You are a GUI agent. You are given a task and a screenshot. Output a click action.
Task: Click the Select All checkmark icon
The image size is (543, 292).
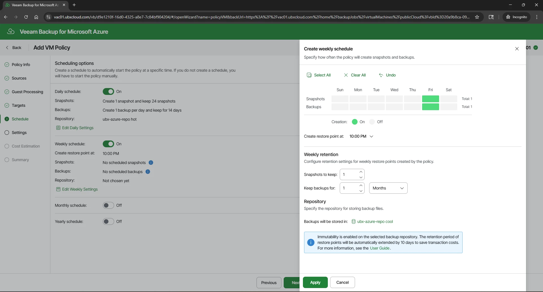click(x=309, y=75)
